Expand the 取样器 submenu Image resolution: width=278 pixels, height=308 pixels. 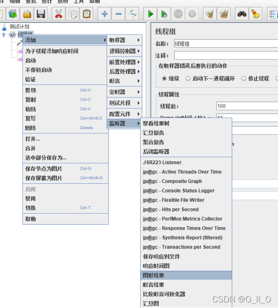[x=124, y=40]
